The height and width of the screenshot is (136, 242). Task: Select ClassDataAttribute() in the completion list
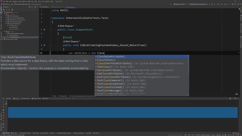tap(141, 57)
